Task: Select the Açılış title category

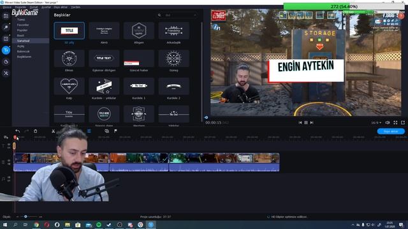Action: tap(20, 46)
